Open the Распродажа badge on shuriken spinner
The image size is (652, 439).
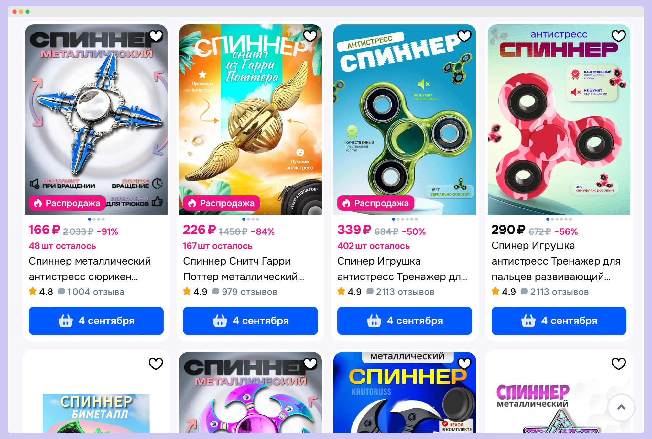67,203
